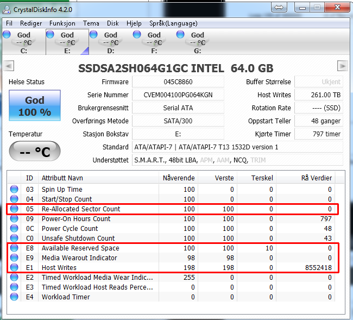Click the Standard ATA/ATAPI-7 field
This screenshot has height=320, width=353.
point(237,147)
